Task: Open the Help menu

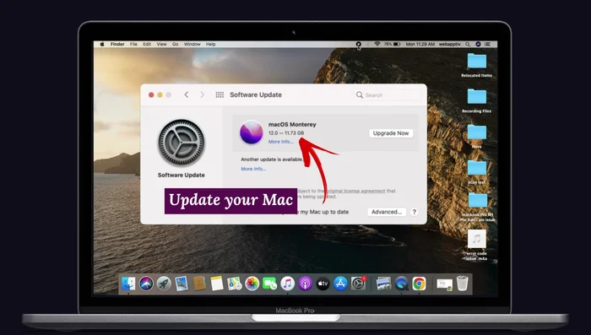Action: coord(211,44)
